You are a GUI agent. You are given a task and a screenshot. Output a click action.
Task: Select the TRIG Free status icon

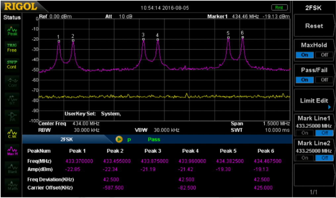click(12, 48)
